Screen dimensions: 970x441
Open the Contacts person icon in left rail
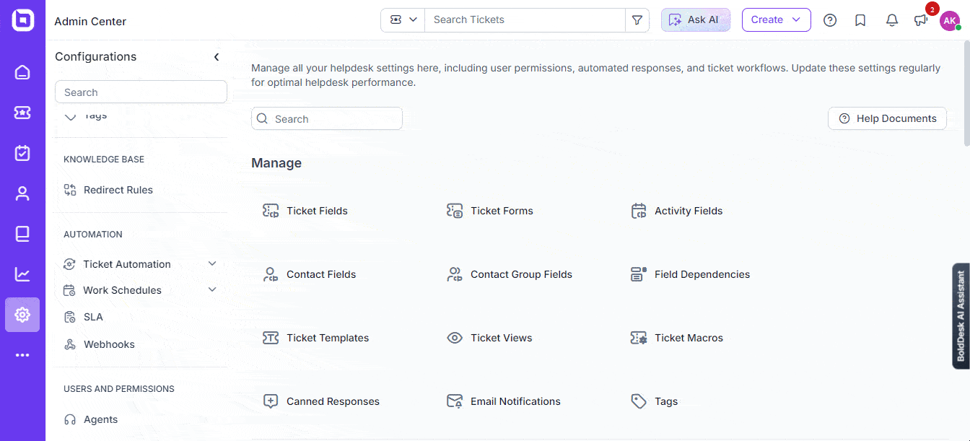pyautogui.click(x=22, y=193)
